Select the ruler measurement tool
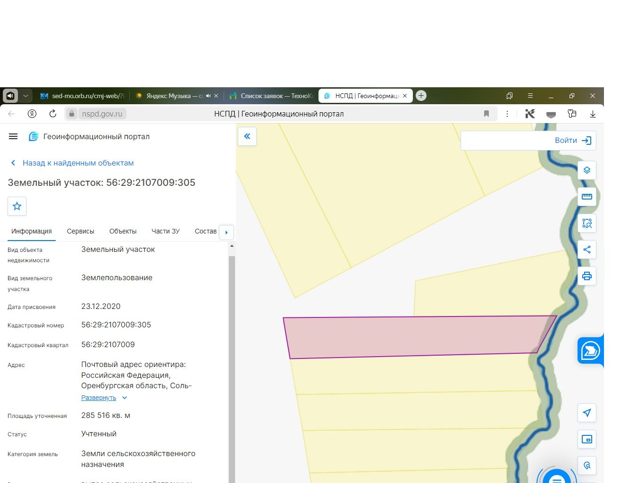This screenshot has width=620, height=483. click(586, 197)
